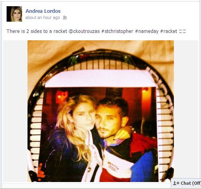Viewport: 201px width, 189px height.
Task: Select the #racket hashtag
Action: click(x=168, y=31)
